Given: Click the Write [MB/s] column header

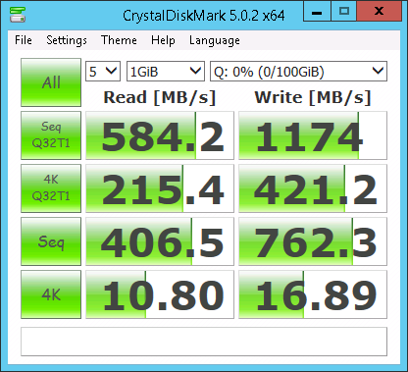Looking at the screenshot, I should [x=313, y=97].
